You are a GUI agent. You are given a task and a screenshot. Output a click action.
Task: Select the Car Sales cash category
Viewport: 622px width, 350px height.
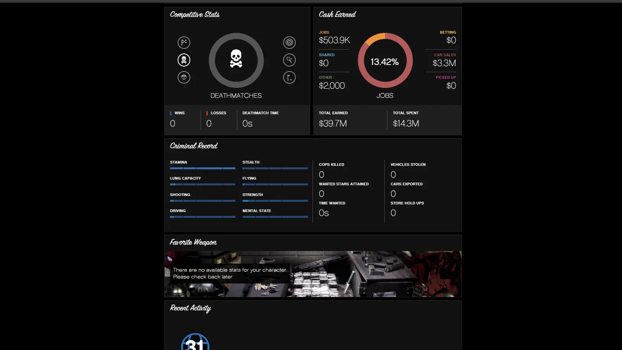pyautogui.click(x=444, y=60)
